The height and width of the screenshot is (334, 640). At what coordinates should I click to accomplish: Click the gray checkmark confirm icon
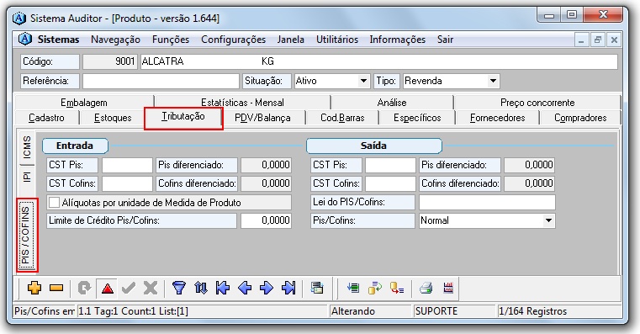point(129,288)
